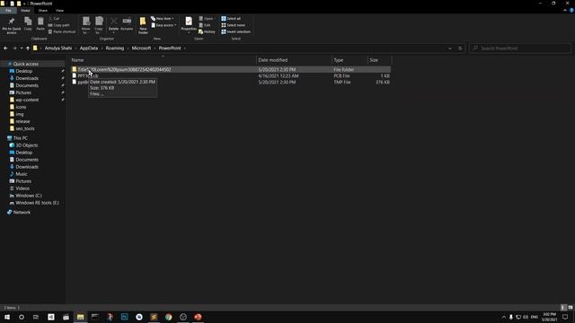Click Amulya Shahi breadcrumb segment
Image resolution: width=575 pixels, height=323 pixels.
click(x=58, y=48)
